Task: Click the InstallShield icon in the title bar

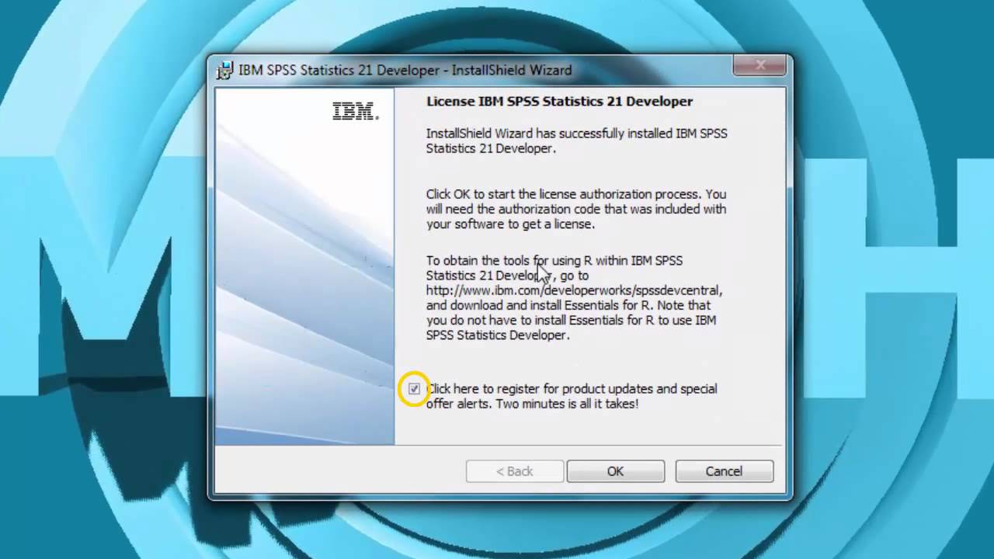Action: 224,70
